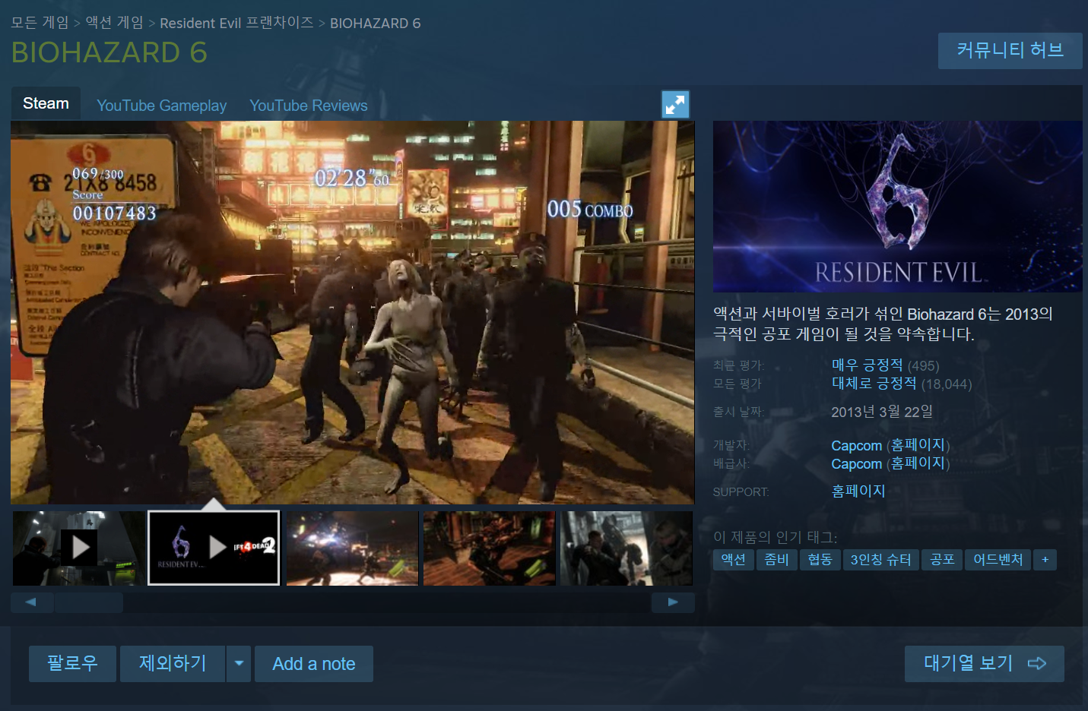Open the fifth screenshot thumbnail

click(626, 548)
